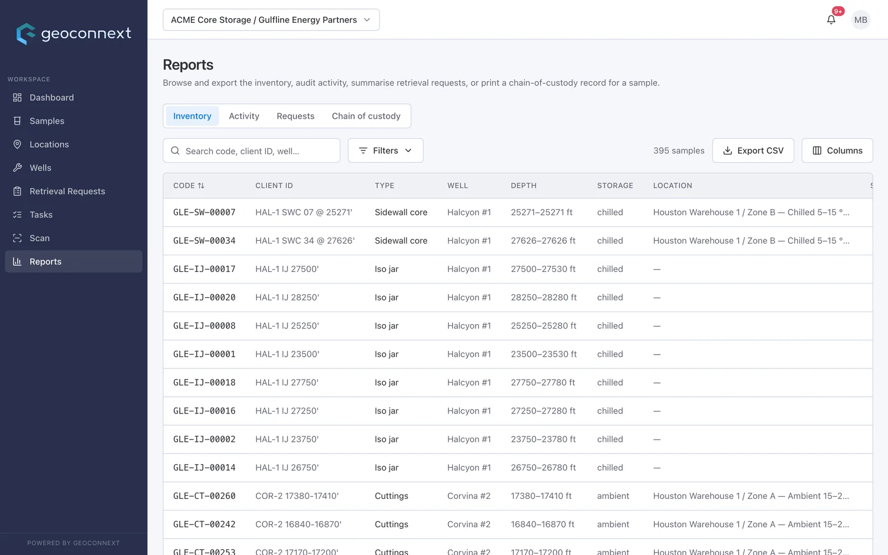Select sample code GLE-IJ-00001
The image size is (888, 555).
[204, 354]
